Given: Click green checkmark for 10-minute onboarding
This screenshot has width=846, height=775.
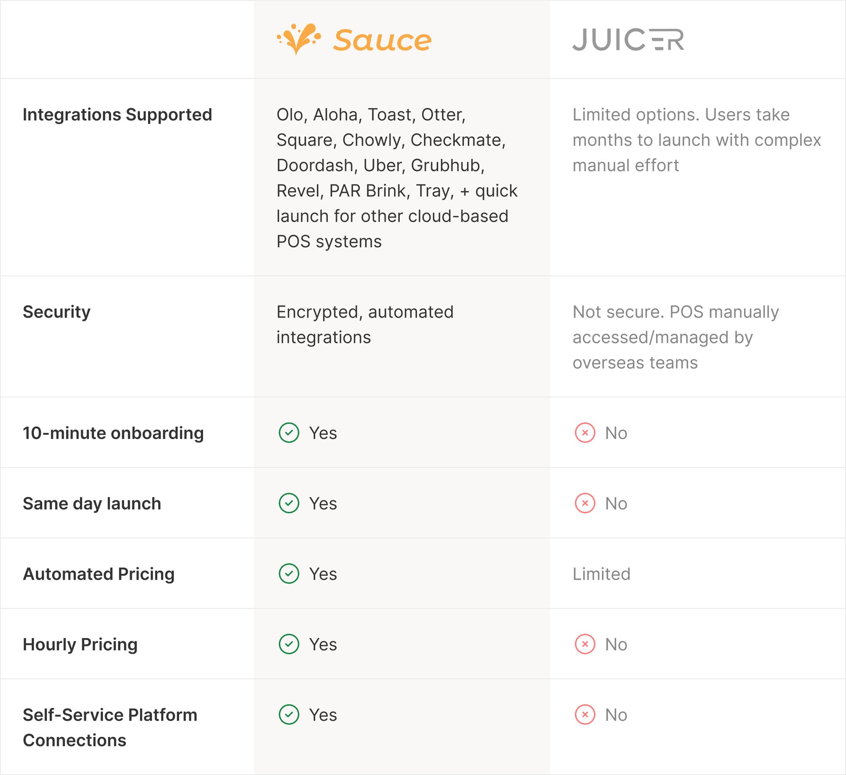Looking at the screenshot, I should 289,433.
